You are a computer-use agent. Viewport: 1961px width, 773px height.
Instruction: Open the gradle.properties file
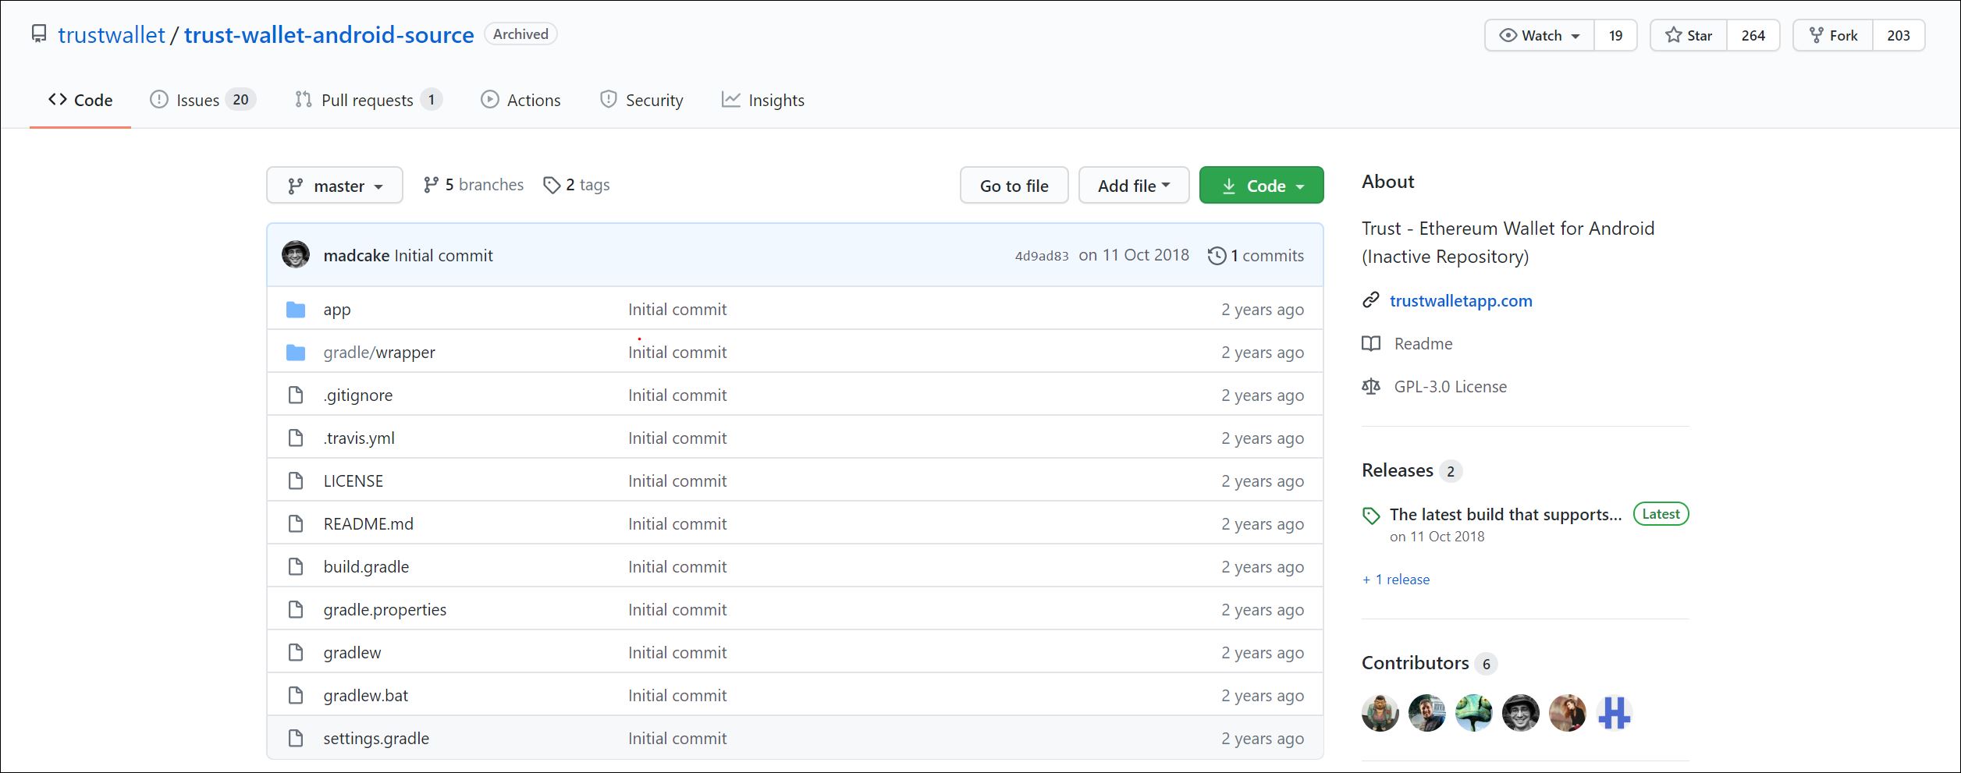pyautogui.click(x=385, y=610)
